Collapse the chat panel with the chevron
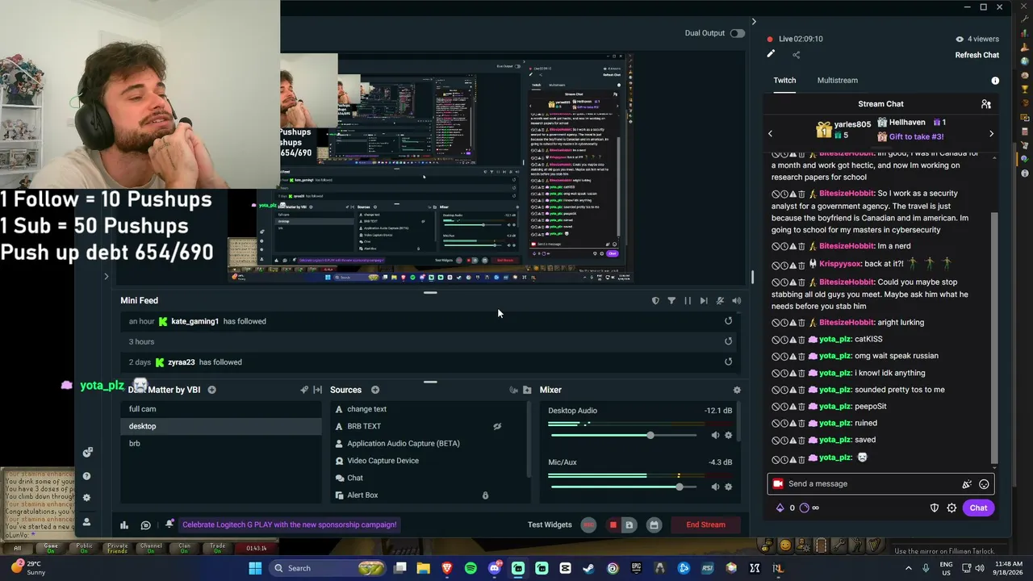The image size is (1033, 581). [x=754, y=22]
